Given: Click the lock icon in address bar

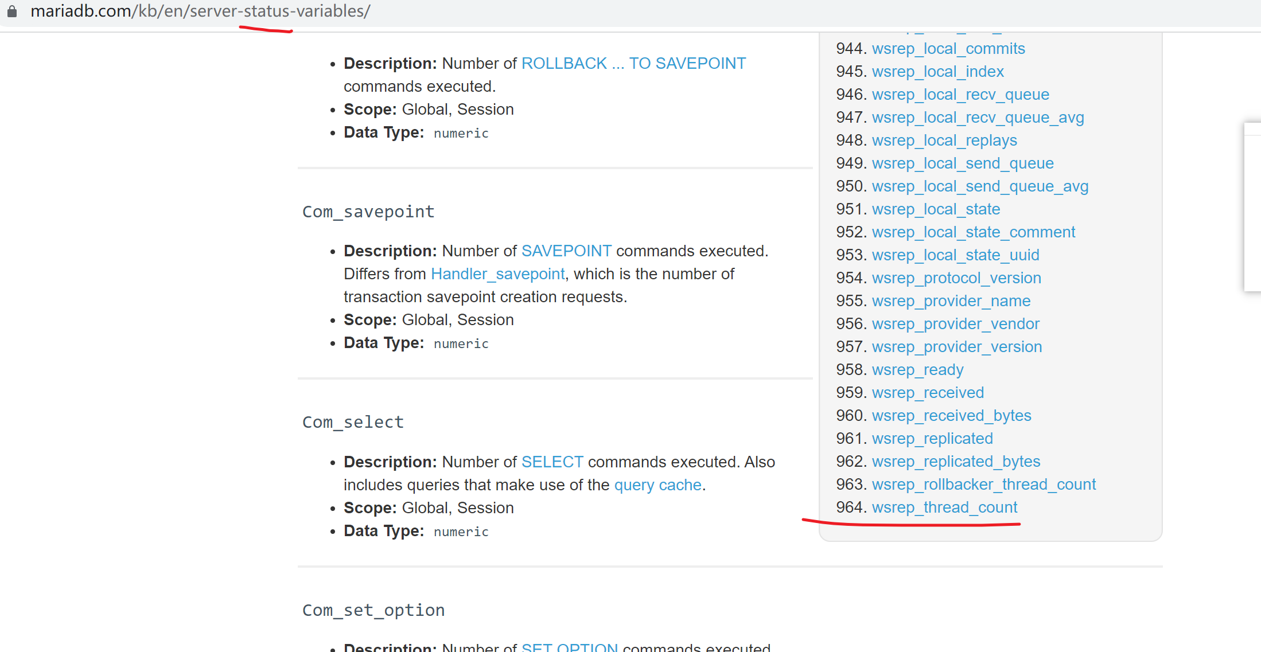Looking at the screenshot, I should pos(11,11).
